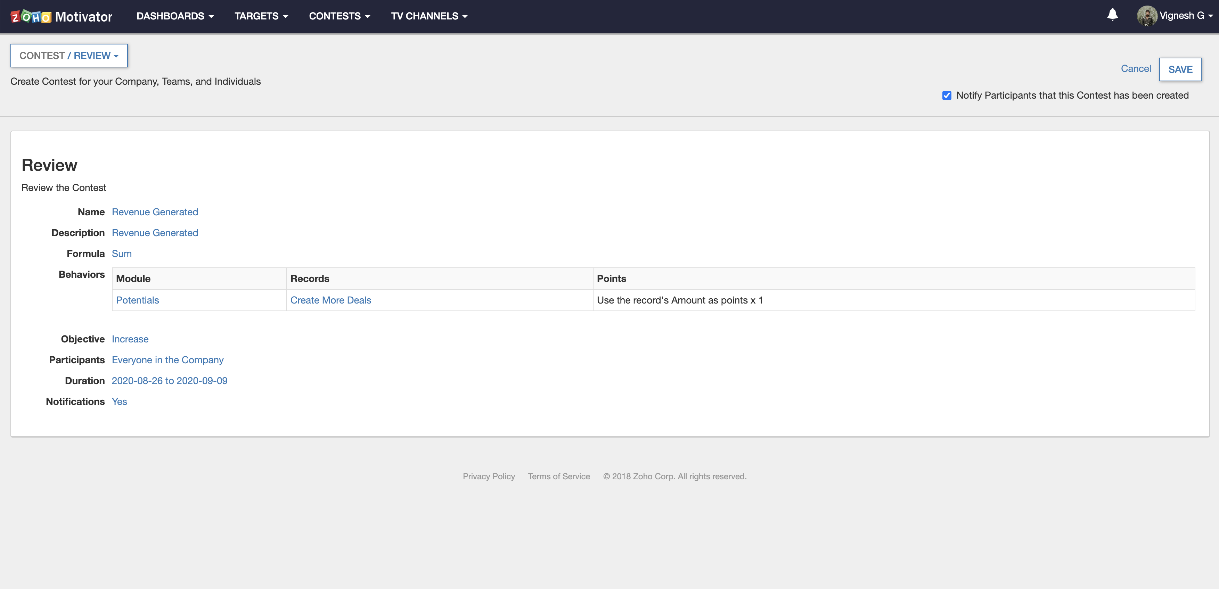Click the Name value Revenue Generated

[155, 212]
